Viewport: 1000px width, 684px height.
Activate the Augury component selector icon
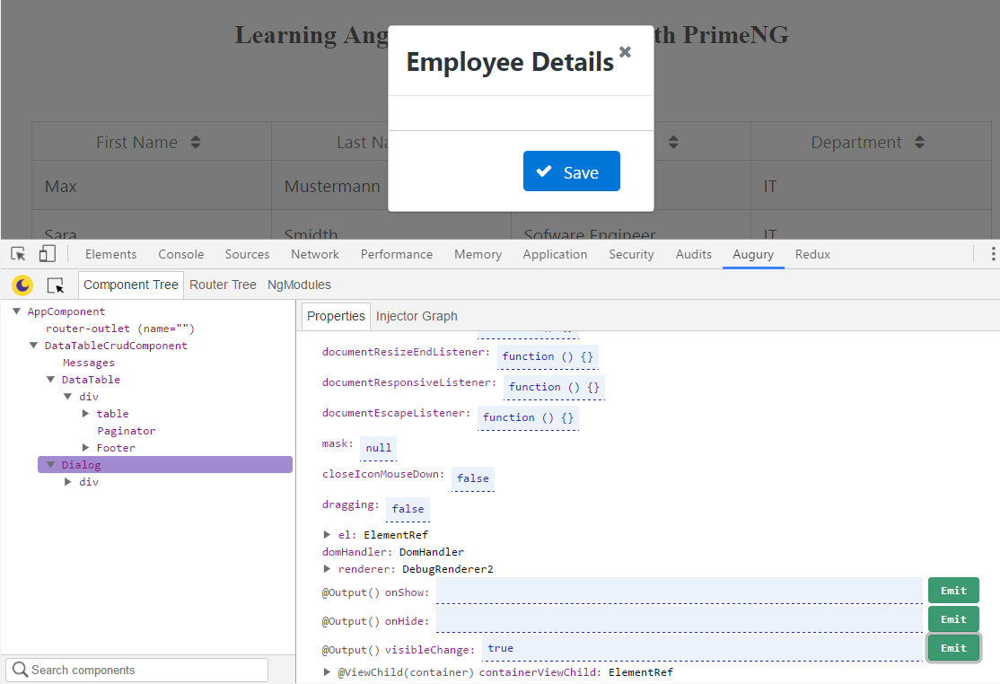click(56, 285)
